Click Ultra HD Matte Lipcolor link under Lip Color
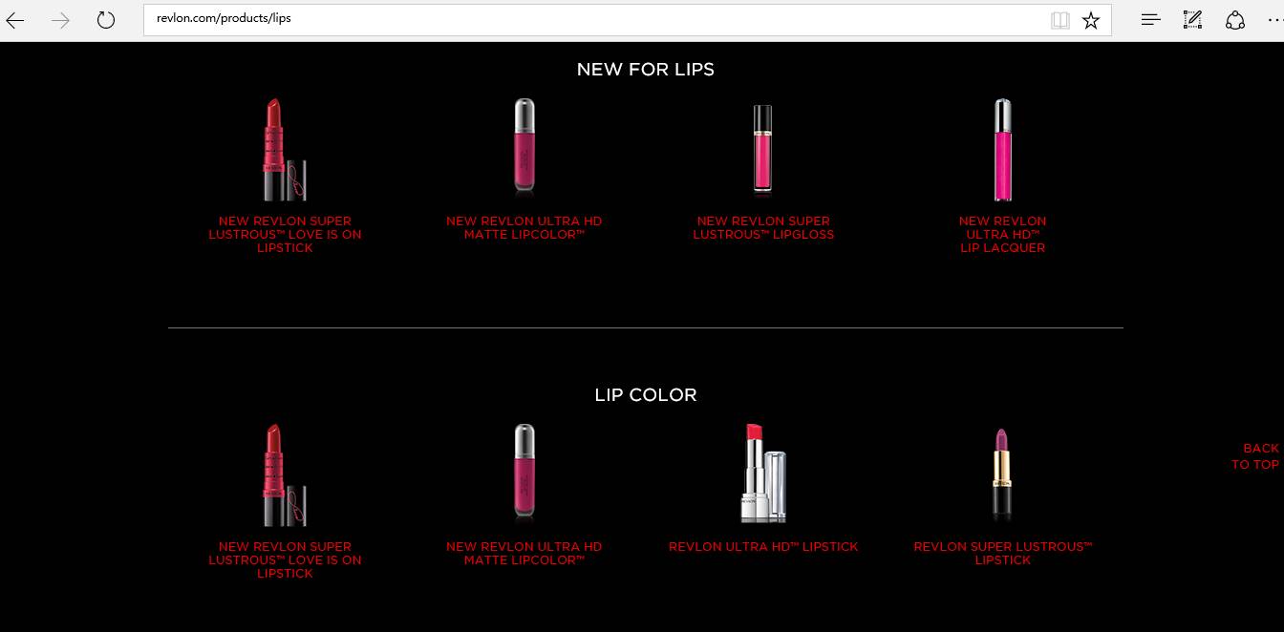 (x=524, y=553)
